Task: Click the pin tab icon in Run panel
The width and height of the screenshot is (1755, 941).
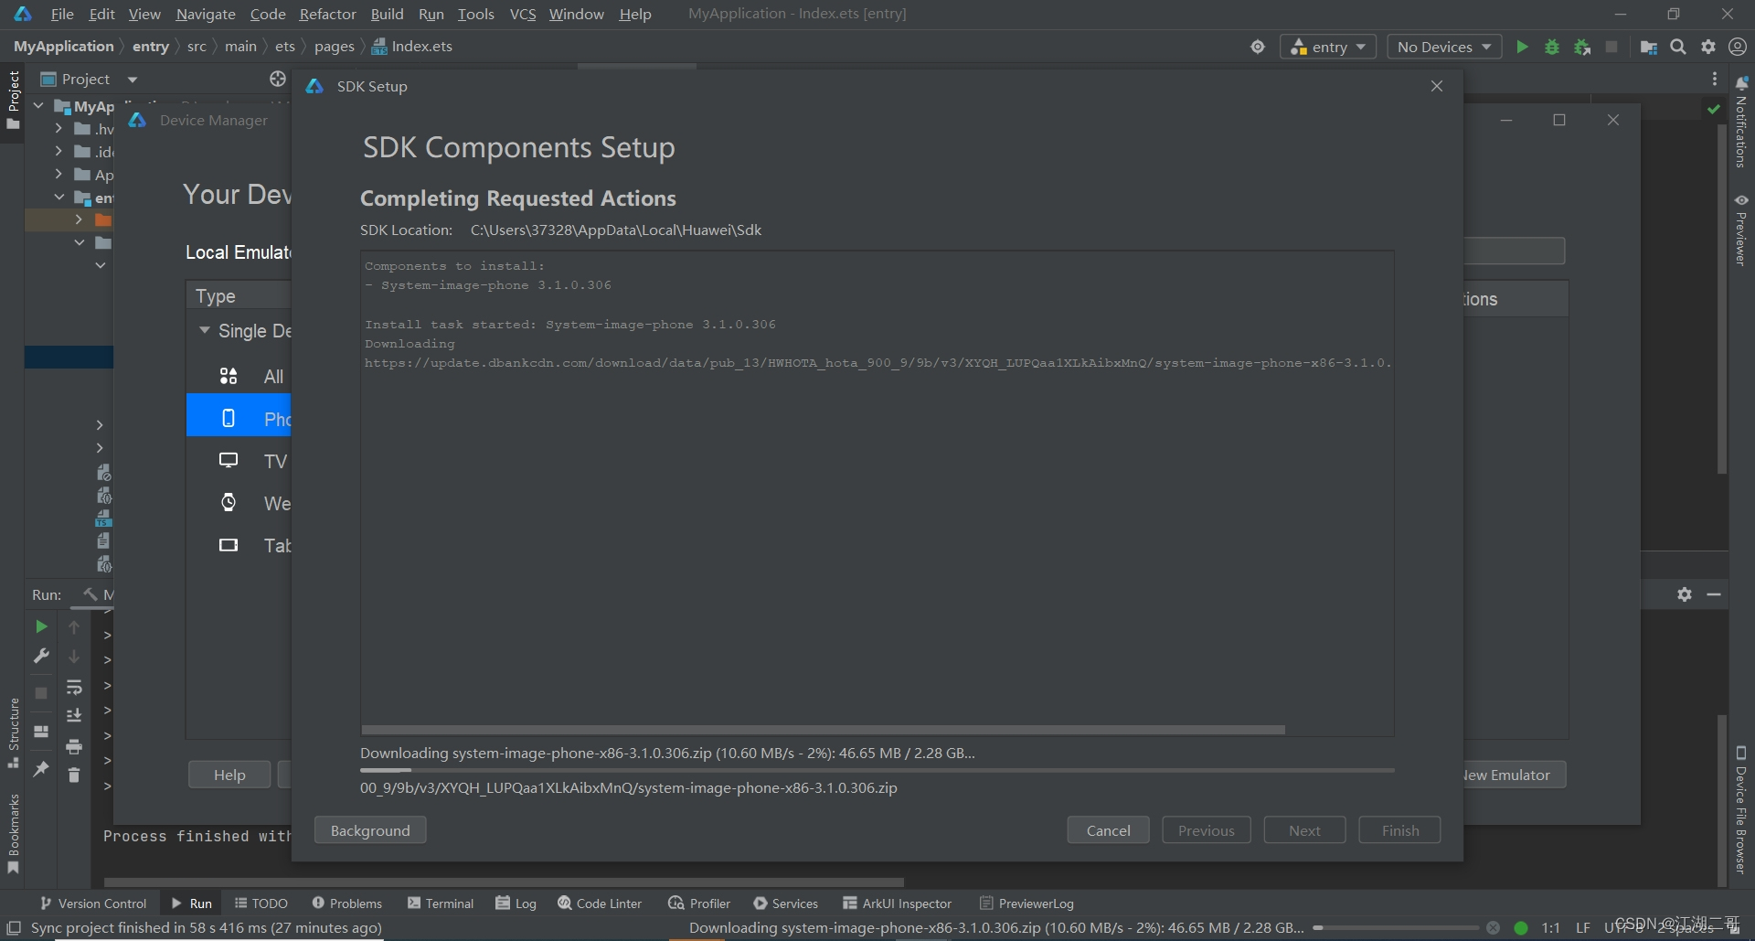Action: (41, 769)
